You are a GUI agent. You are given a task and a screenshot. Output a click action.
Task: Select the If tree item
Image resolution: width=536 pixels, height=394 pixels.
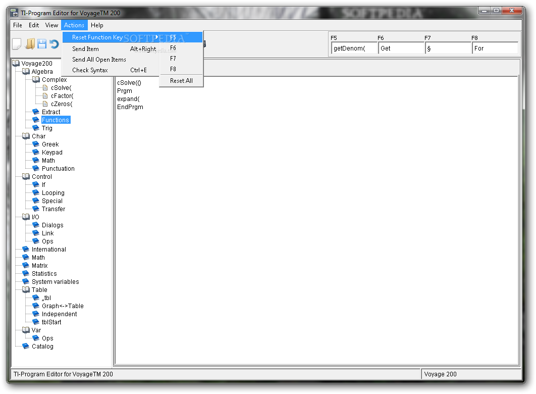(x=43, y=185)
